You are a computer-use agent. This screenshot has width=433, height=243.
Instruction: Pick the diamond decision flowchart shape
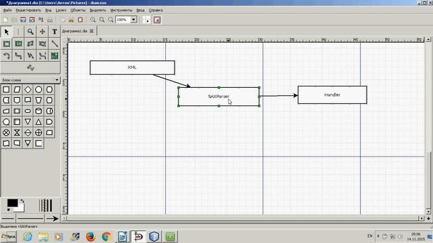pos(28,90)
